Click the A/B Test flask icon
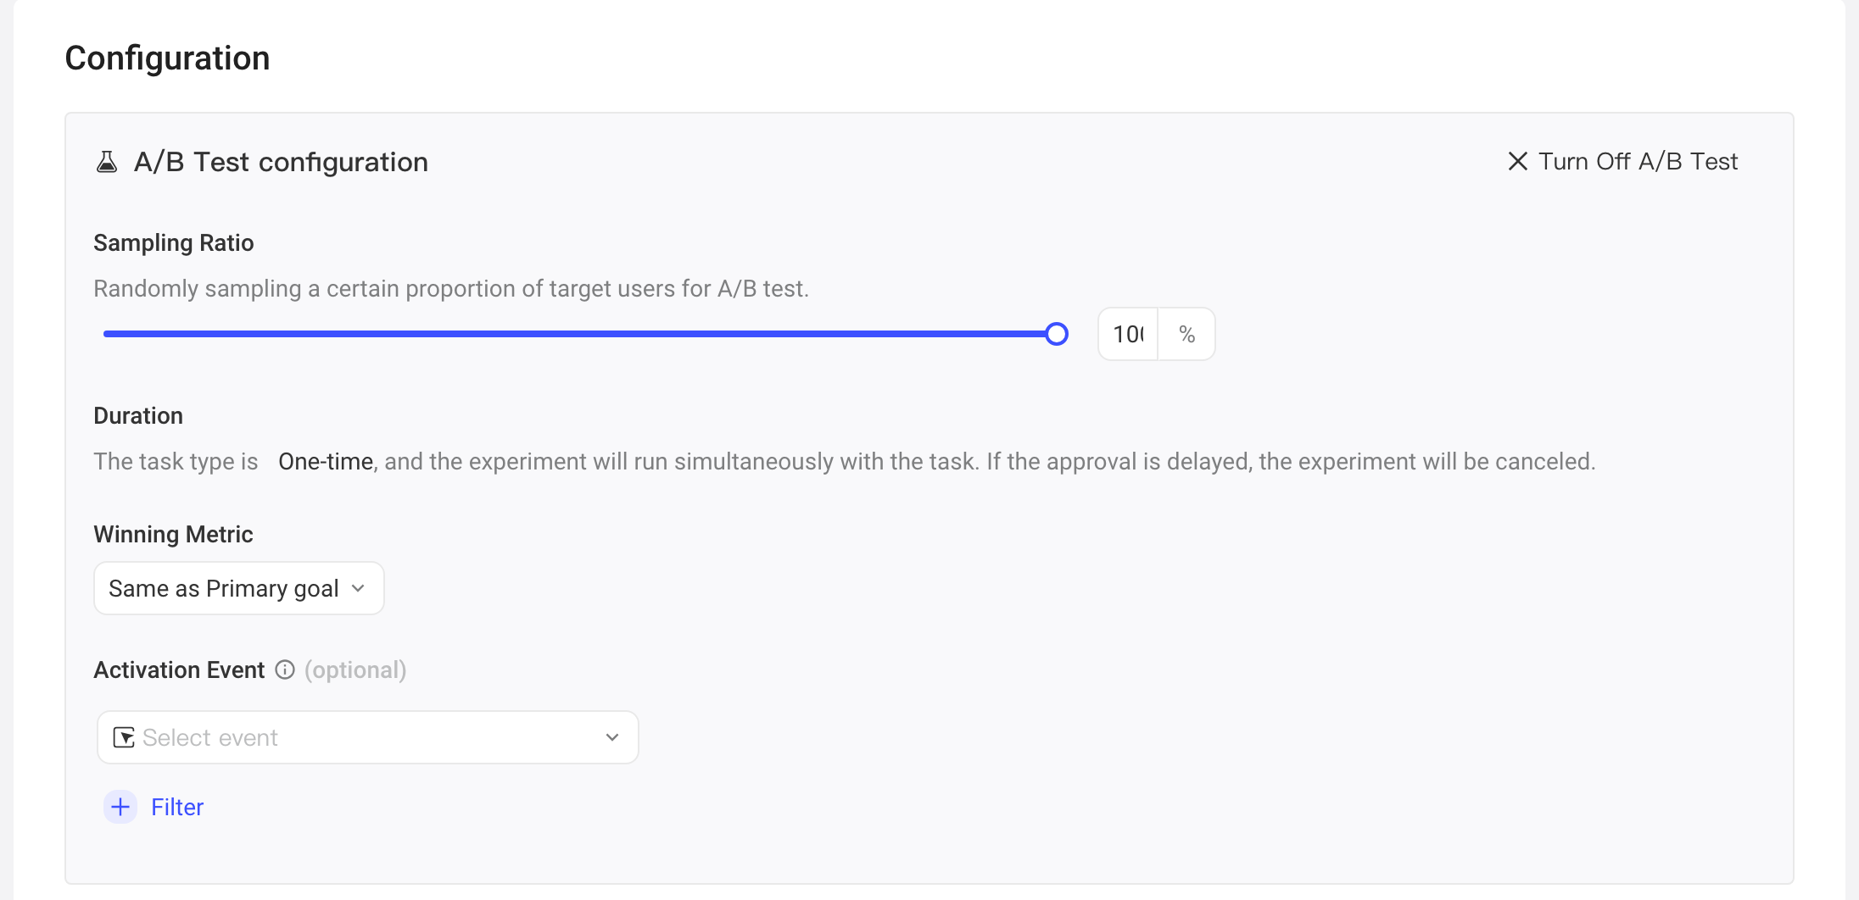Viewport: 1859px width, 900px height. point(107,162)
